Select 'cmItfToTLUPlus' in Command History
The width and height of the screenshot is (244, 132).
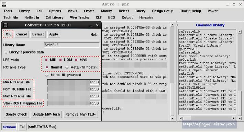pyautogui.click(x=192, y=88)
